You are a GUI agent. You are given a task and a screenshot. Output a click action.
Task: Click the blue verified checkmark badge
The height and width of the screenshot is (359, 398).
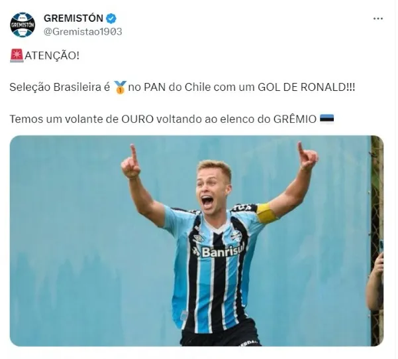click(x=111, y=19)
